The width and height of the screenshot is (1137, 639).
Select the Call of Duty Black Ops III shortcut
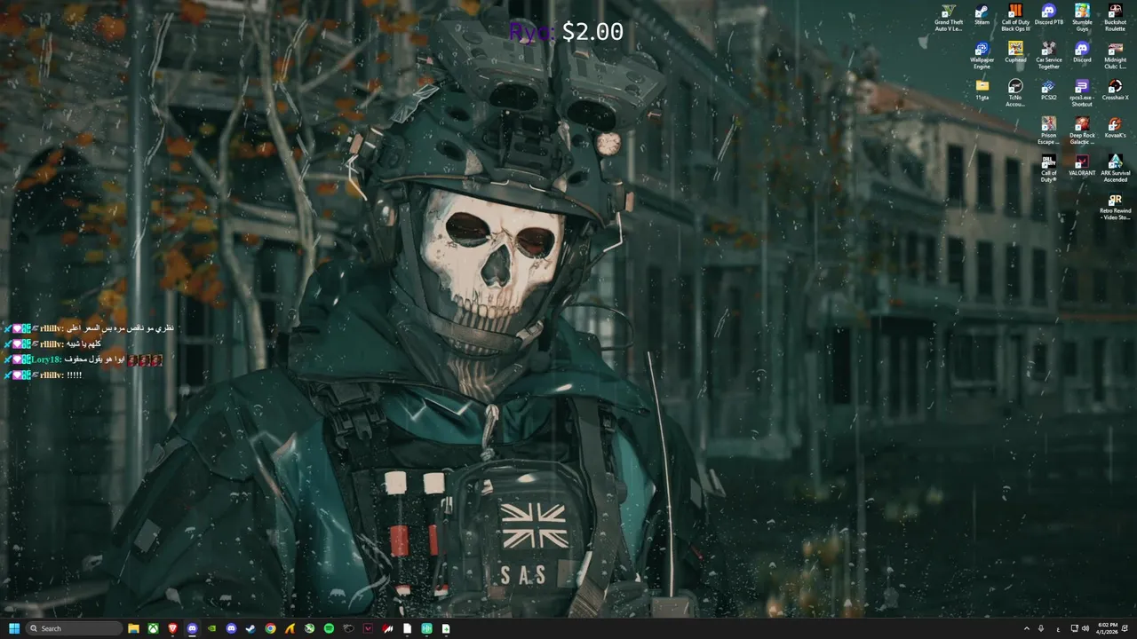[1015, 18]
